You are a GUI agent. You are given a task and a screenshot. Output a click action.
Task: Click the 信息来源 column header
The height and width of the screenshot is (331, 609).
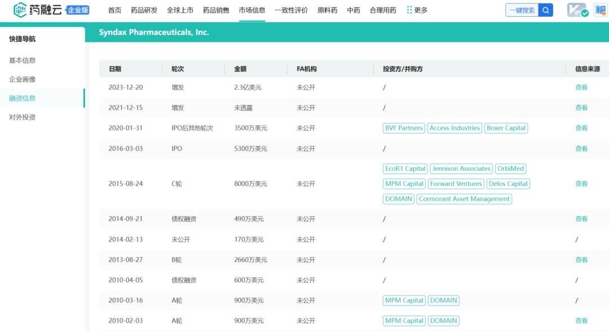[x=587, y=69]
